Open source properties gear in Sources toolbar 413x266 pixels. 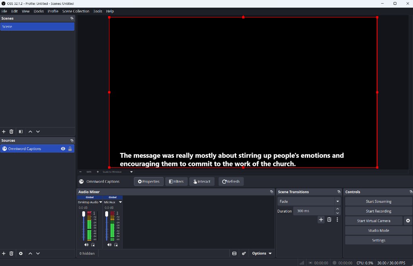[21, 254]
